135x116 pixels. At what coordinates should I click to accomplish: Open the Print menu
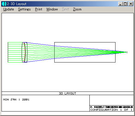39,9
